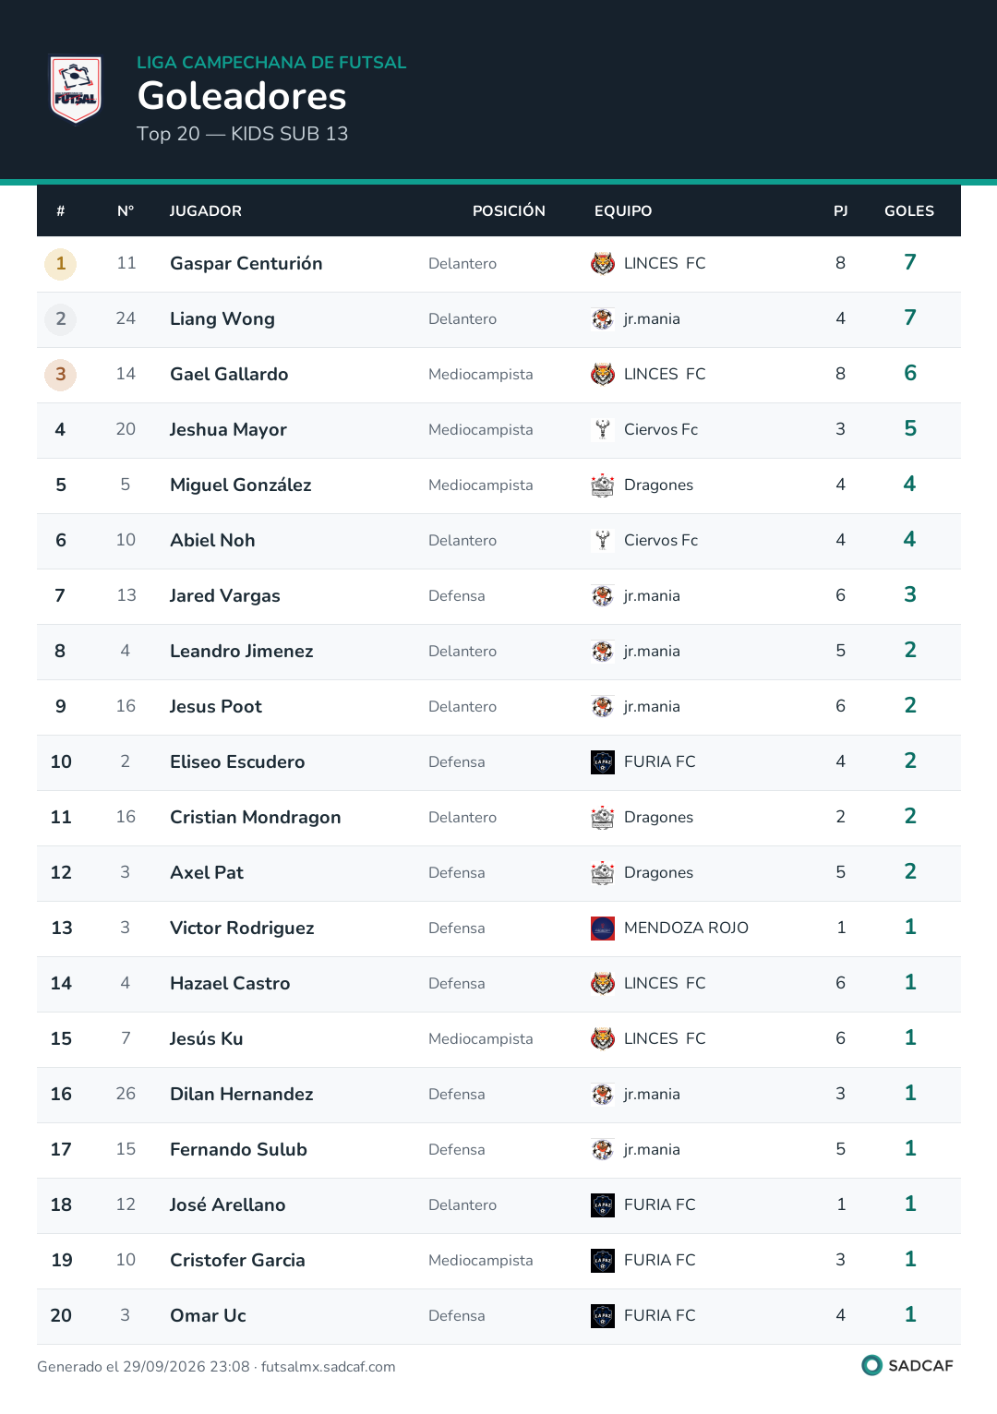
Task: Click the GOLES column header
Action: click(909, 211)
